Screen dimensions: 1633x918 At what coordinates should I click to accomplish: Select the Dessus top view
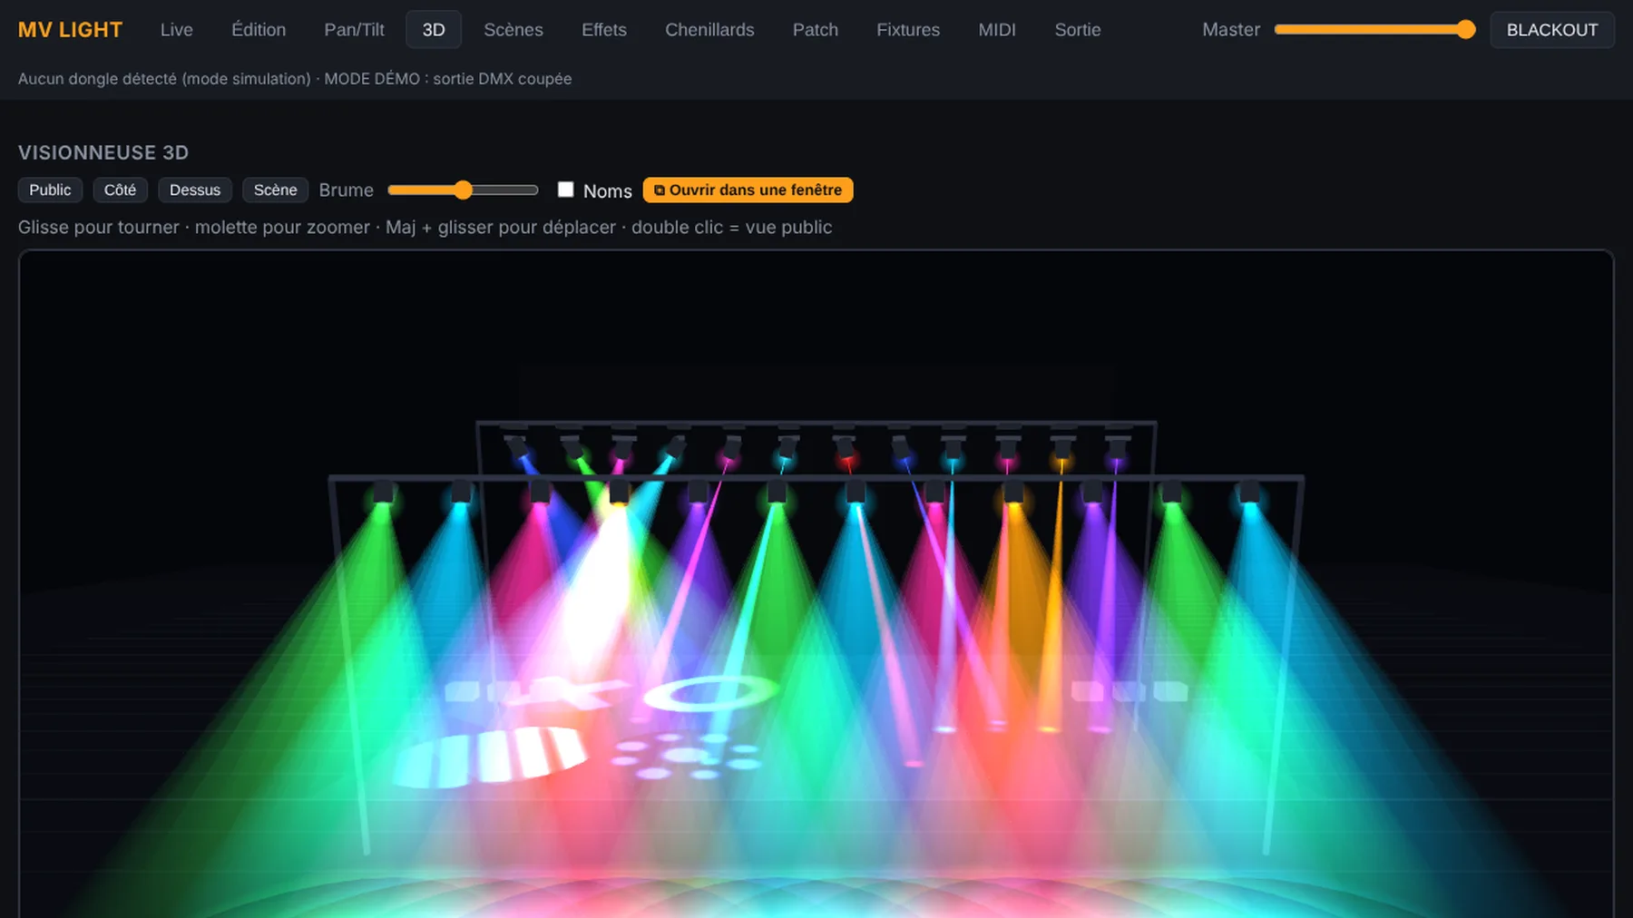coord(195,190)
